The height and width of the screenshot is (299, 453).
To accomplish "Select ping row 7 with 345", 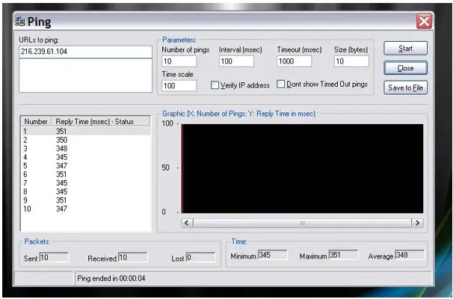I will 86,183.
